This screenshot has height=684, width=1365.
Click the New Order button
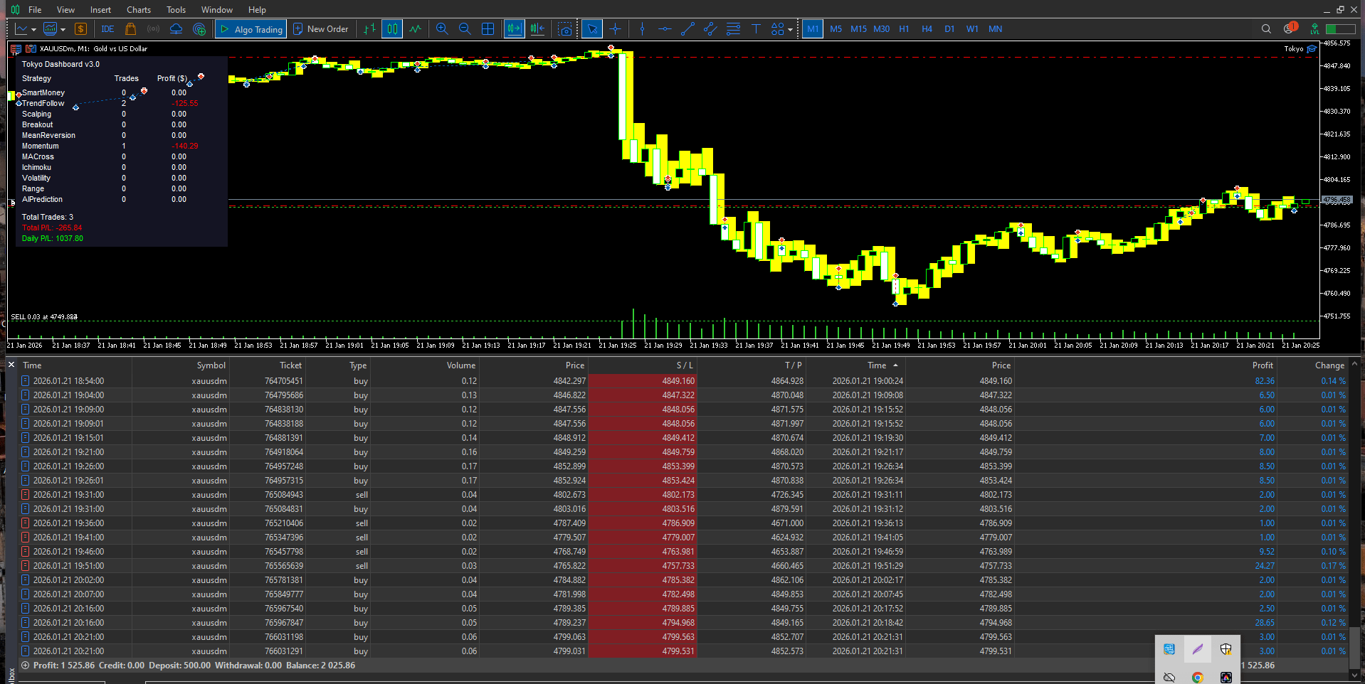[x=320, y=28]
